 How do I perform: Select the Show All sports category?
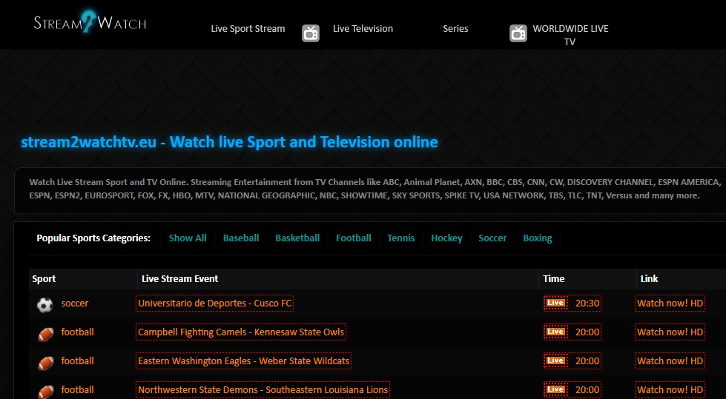(188, 238)
